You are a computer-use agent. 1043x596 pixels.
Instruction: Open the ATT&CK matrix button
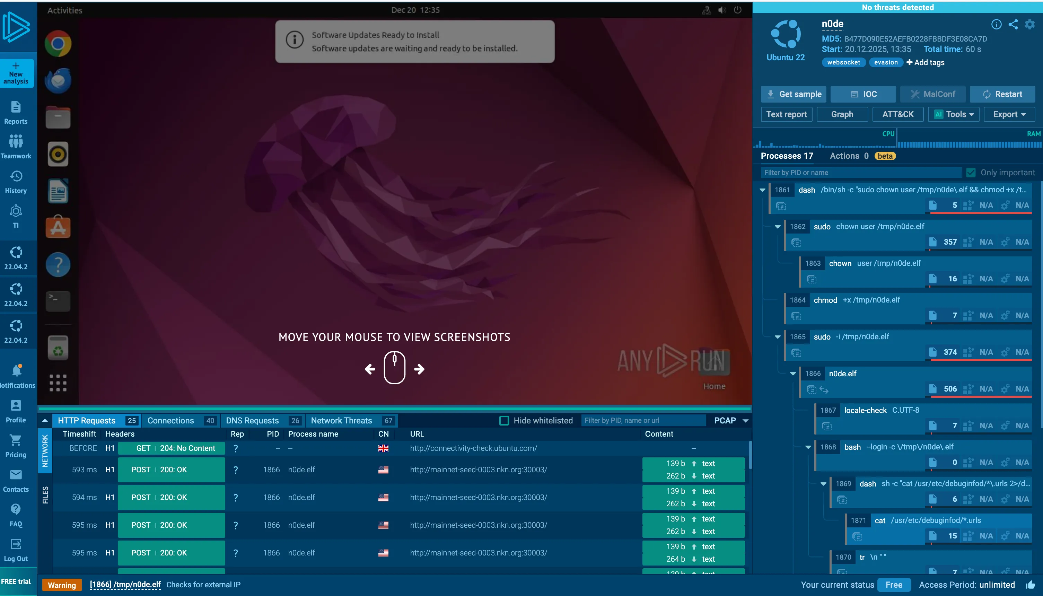click(x=898, y=114)
